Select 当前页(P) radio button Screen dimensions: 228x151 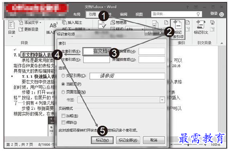point(63,84)
